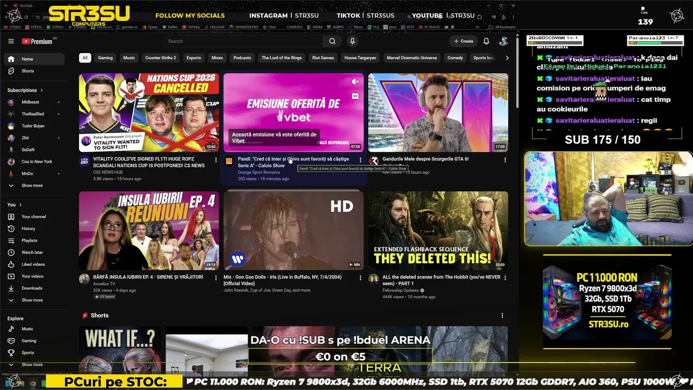This screenshot has height=390, width=693.
Task: Click the CS2 NEWS HUB channel avatar
Action: [x=84, y=161]
